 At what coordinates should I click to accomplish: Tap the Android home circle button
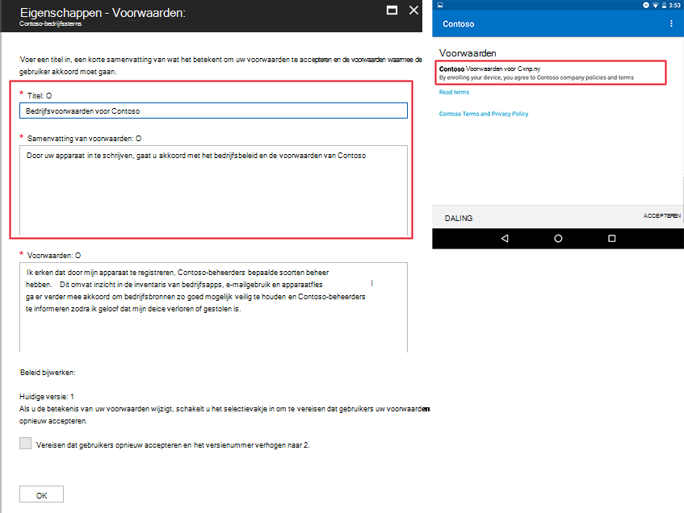click(558, 239)
